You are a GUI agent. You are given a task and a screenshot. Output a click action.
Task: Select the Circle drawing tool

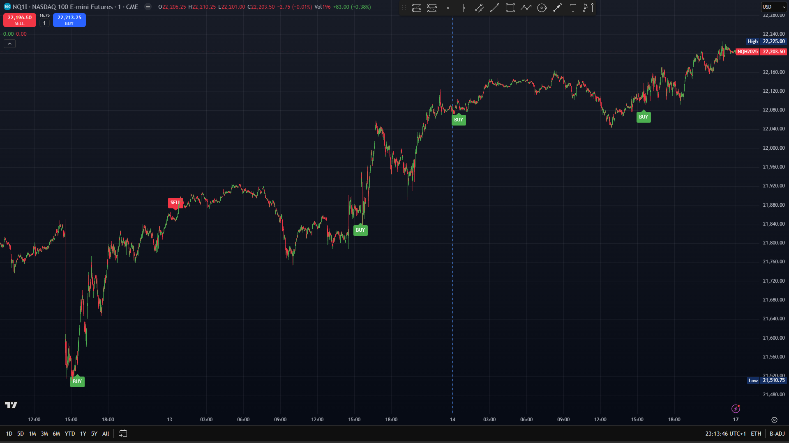click(542, 8)
